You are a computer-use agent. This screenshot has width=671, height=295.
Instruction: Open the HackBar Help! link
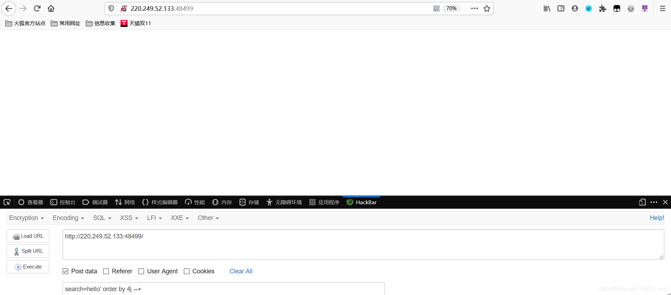coord(657,218)
